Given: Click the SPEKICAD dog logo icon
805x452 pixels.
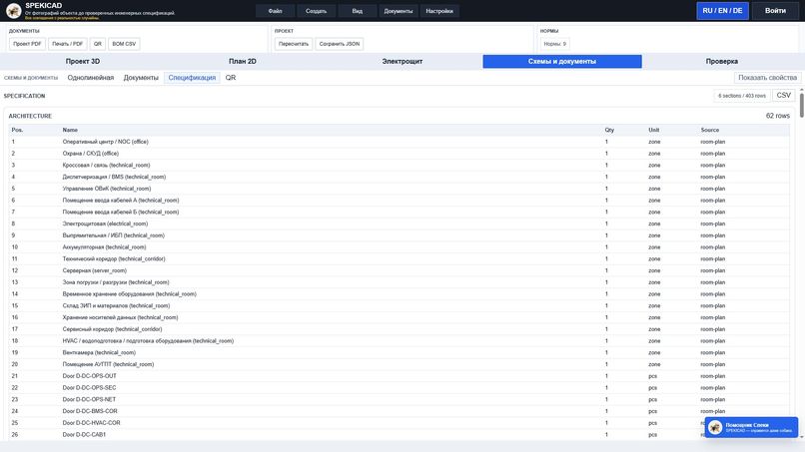Looking at the screenshot, I should coord(13,10).
